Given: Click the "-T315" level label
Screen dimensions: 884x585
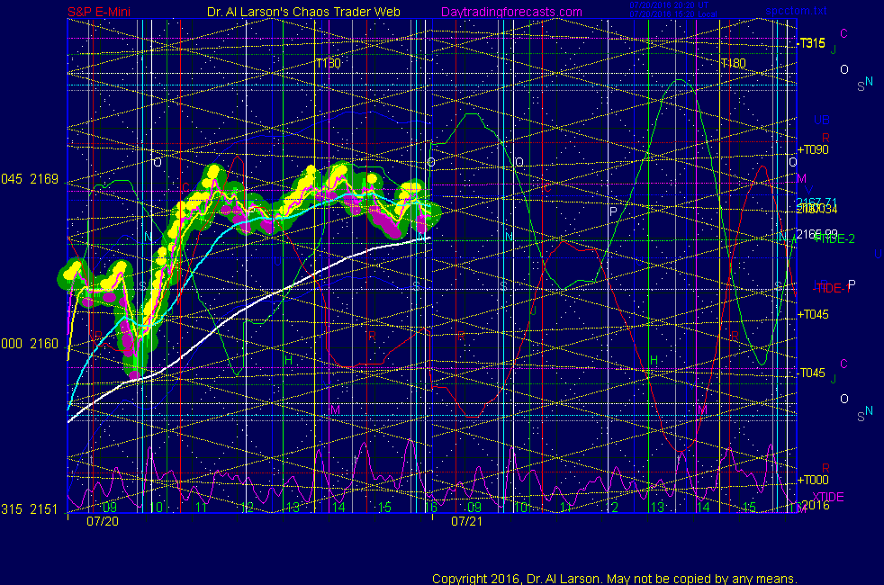Looking at the screenshot, I should 811,43.
